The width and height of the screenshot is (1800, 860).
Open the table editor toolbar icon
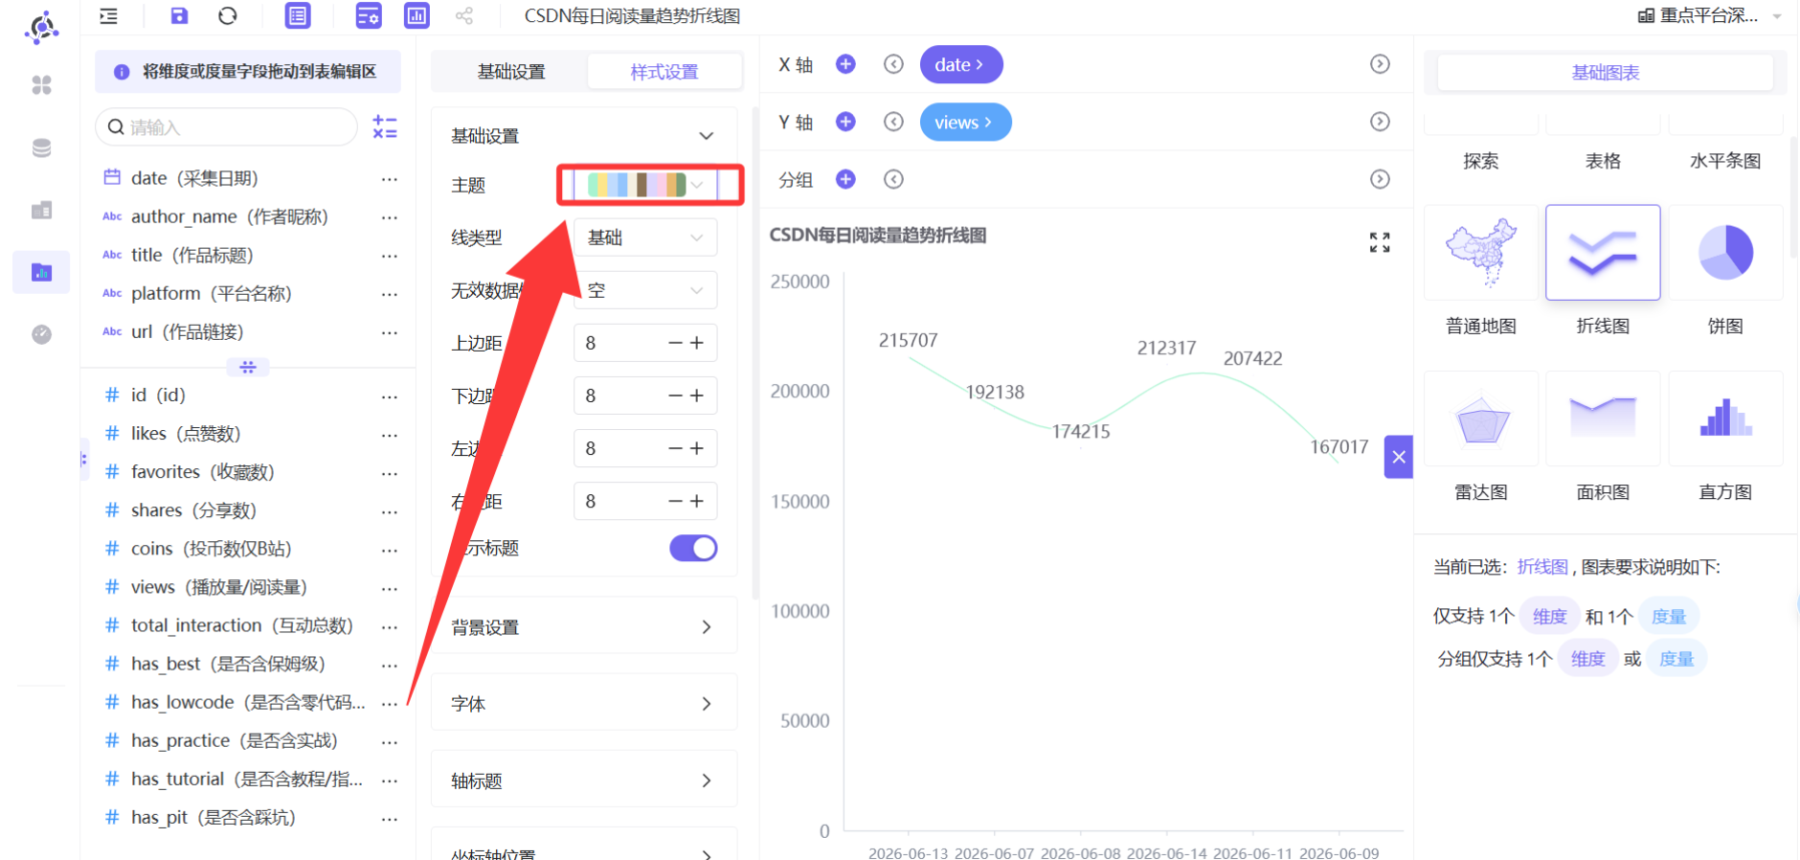(x=298, y=16)
